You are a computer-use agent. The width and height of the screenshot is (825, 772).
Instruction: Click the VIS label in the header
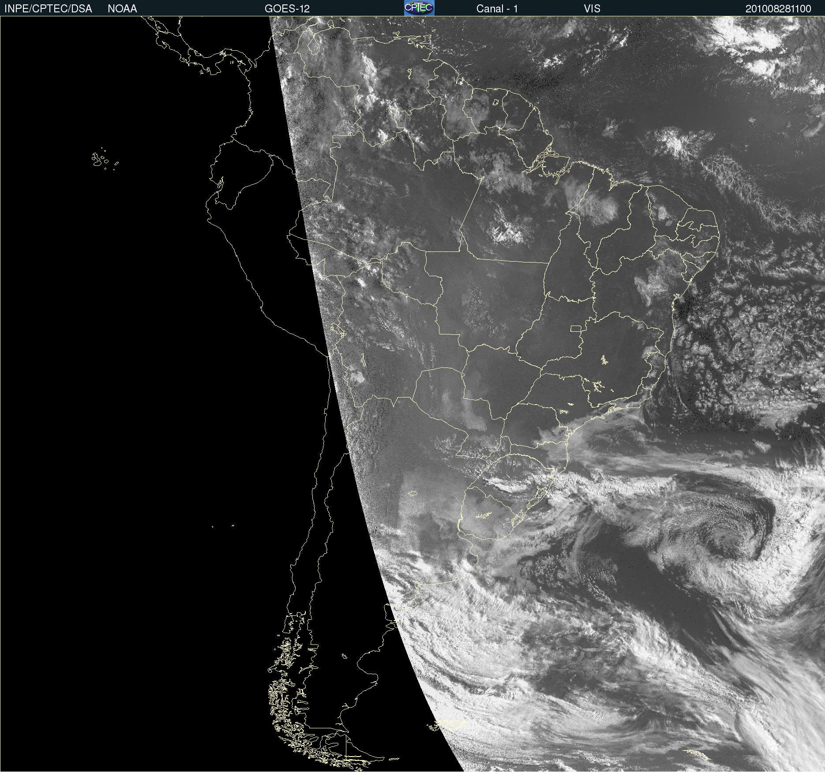(592, 9)
